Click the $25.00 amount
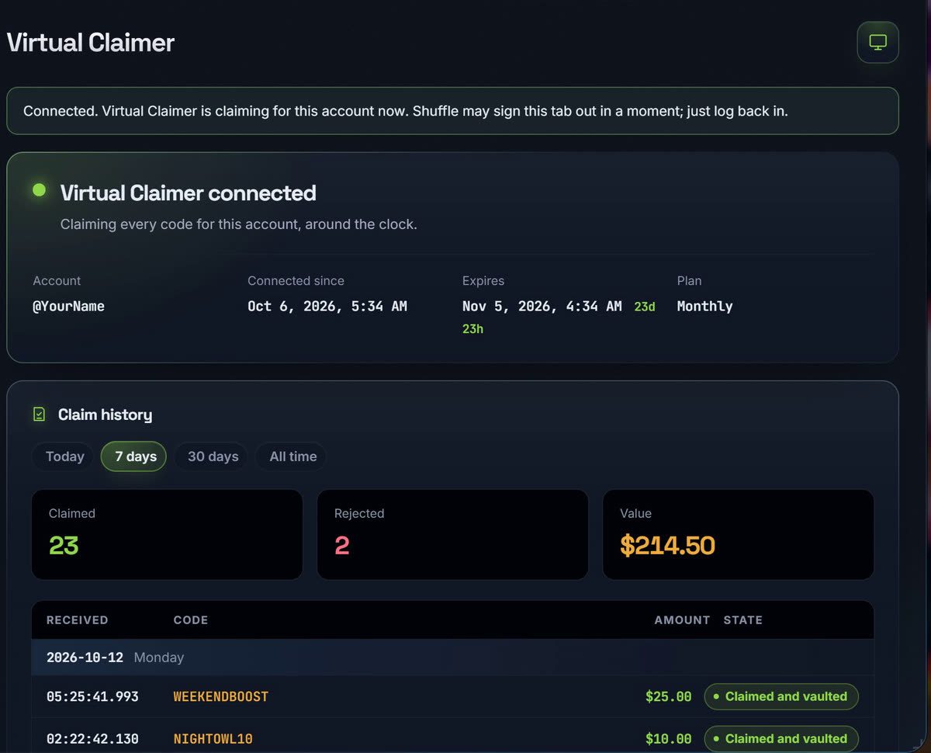Viewport: 931px width, 753px height. click(668, 696)
